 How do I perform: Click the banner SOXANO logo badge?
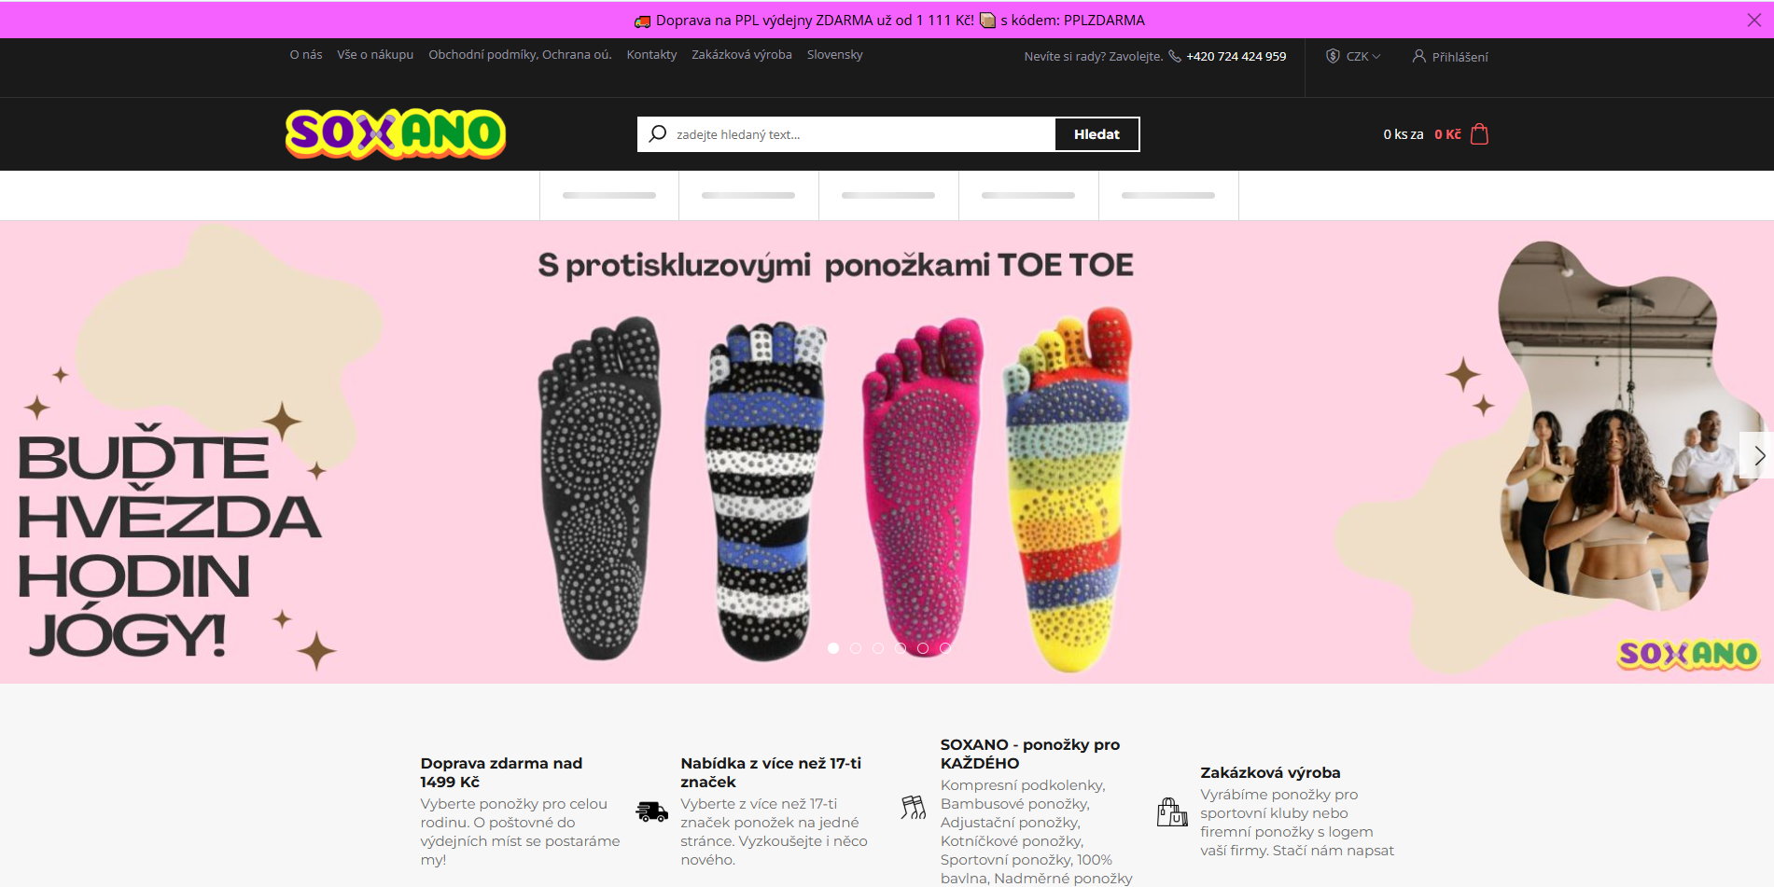tap(1688, 654)
